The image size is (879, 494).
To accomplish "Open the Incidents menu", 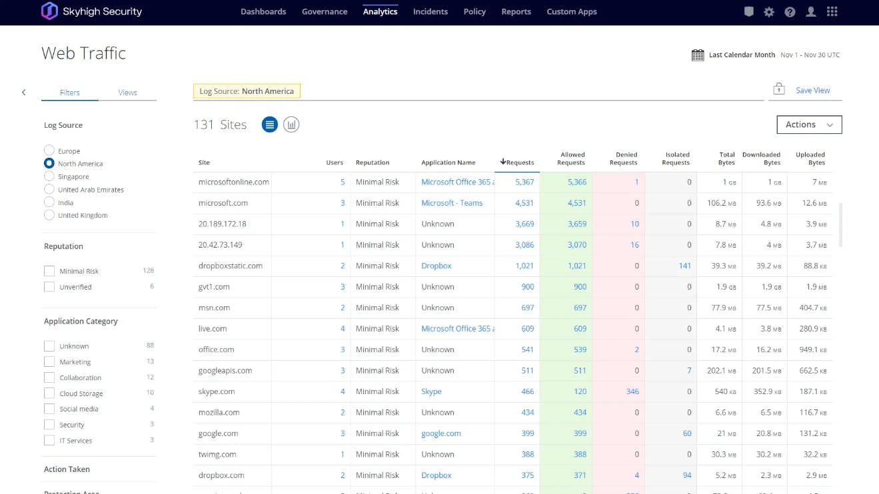I will 430,12.
